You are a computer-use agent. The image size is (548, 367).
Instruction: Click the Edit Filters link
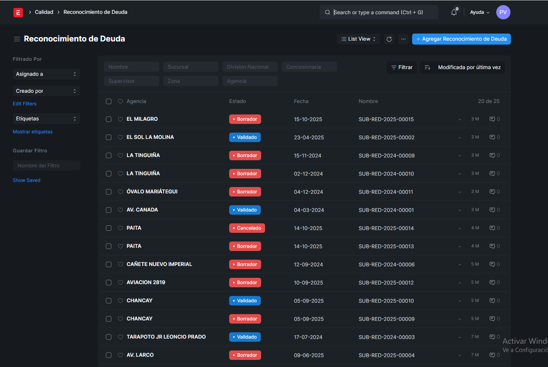[24, 104]
